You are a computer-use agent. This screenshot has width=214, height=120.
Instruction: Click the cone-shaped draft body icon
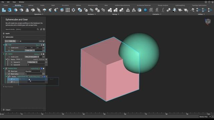pyautogui.click(x=27, y=10)
